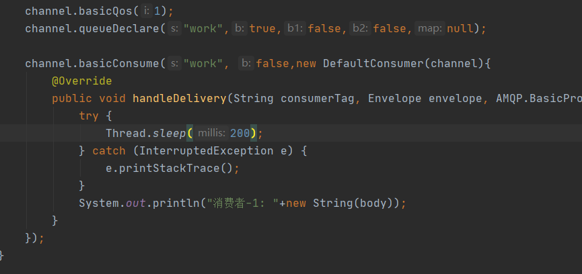Click the 200 millis value
This screenshot has width=582, height=274.
[240, 133]
